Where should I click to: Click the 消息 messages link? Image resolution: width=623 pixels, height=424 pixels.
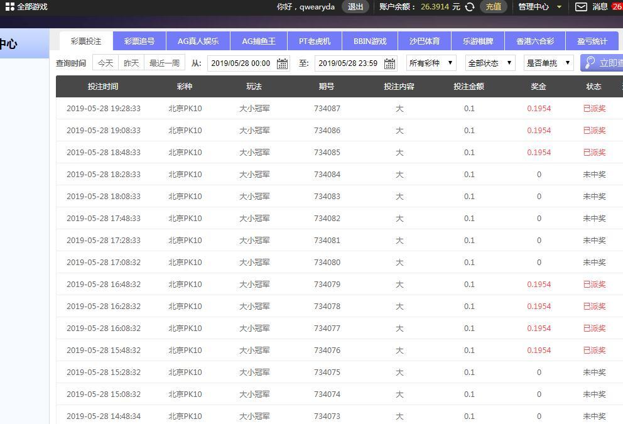[x=600, y=7]
